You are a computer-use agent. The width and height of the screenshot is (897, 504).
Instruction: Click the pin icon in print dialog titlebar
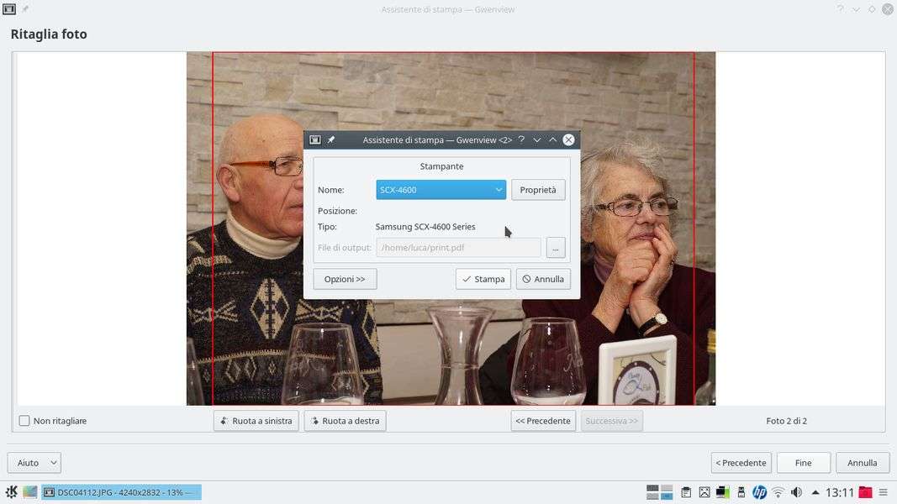click(331, 140)
